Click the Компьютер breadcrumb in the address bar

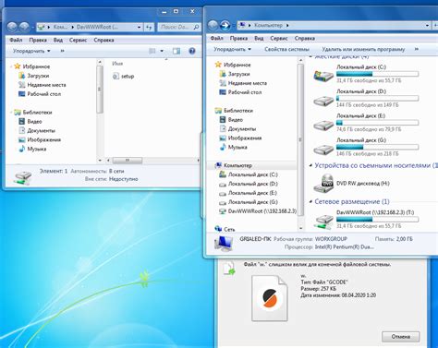point(268,25)
